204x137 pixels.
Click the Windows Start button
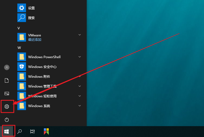(7, 132)
